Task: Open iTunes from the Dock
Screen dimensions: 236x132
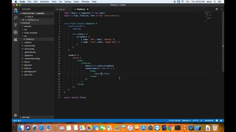Action: 130,128
